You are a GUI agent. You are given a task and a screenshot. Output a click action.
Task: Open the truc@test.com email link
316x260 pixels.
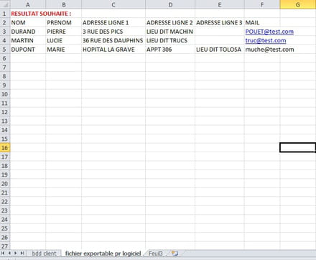[266, 40]
